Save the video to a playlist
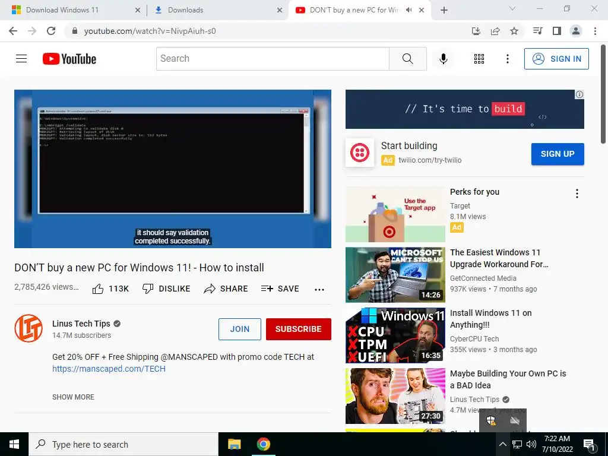608x456 pixels. (x=280, y=289)
